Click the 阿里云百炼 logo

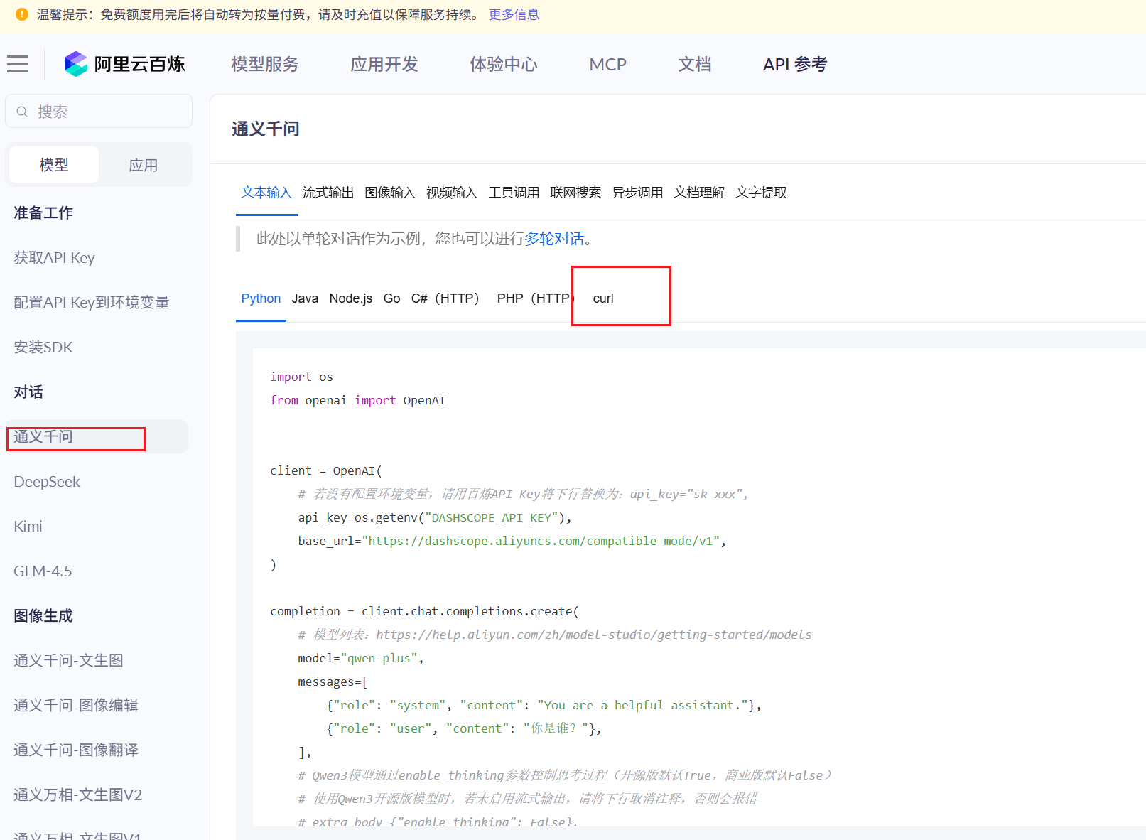(124, 64)
